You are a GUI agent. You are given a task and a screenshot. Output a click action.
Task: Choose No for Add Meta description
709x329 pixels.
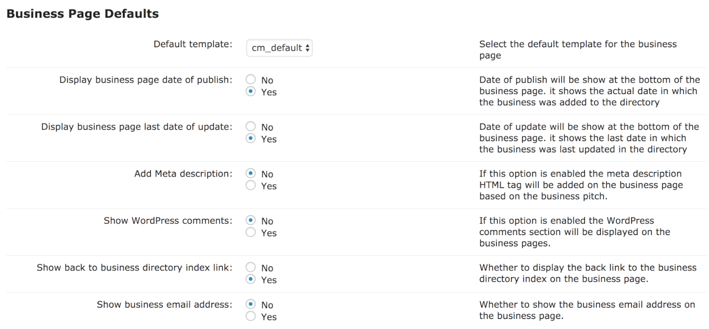251,174
